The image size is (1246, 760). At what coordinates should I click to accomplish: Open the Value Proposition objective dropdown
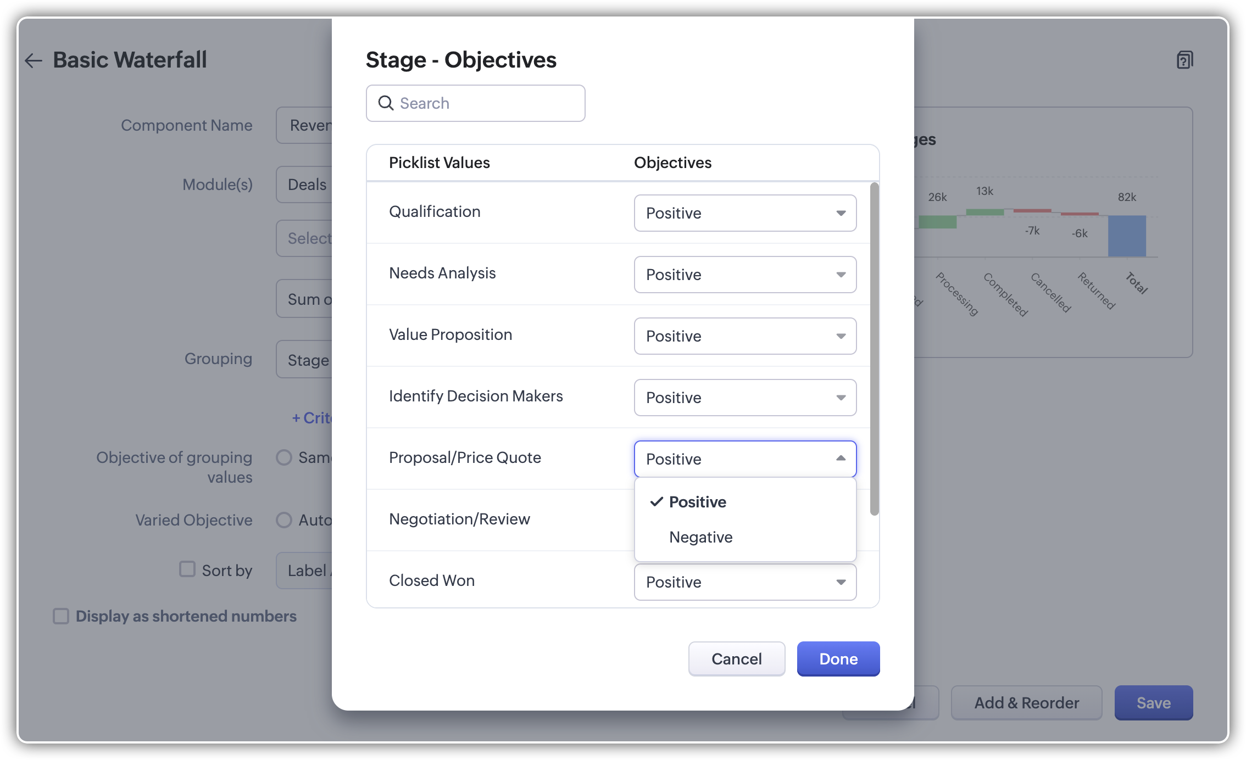[x=745, y=336]
